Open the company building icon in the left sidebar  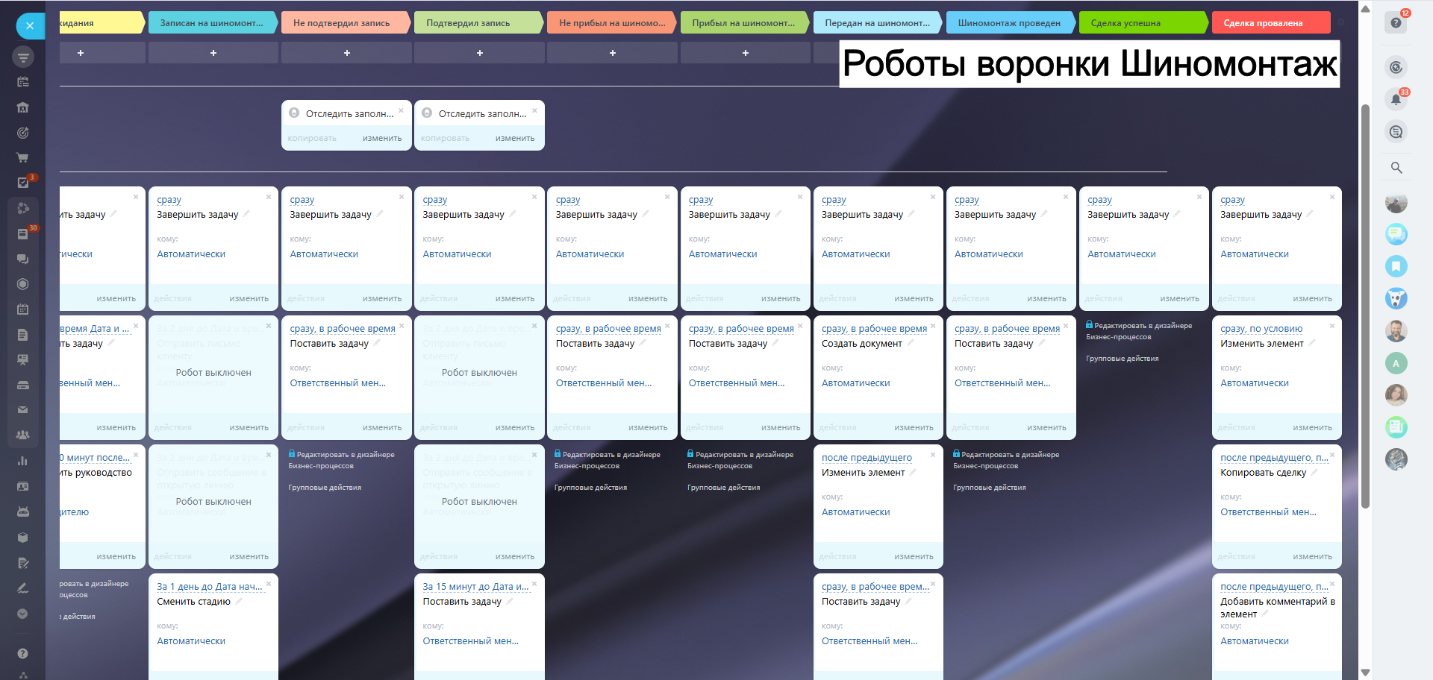tap(23, 107)
